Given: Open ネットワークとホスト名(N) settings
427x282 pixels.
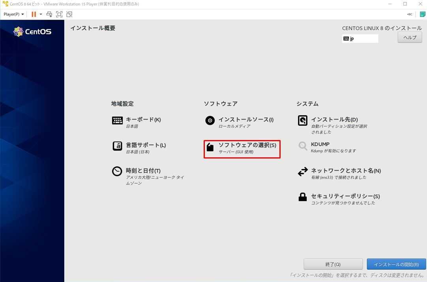Looking at the screenshot, I should tap(346, 171).
